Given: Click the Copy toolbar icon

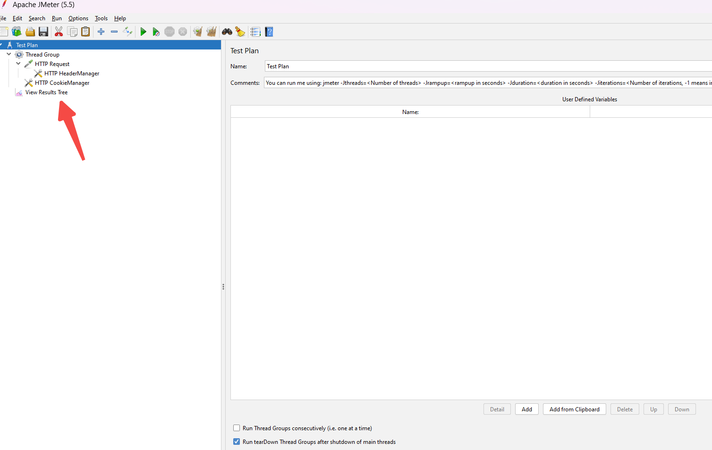Looking at the screenshot, I should pos(72,32).
